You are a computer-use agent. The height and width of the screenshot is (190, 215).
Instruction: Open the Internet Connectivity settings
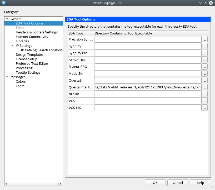pos(32,37)
